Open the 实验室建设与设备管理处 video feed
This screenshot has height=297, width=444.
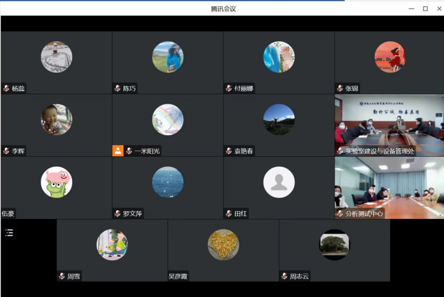(390, 125)
